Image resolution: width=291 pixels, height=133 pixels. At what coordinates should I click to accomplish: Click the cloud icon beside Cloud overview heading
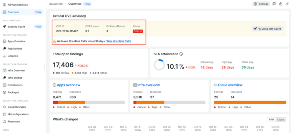tap(216, 85)
